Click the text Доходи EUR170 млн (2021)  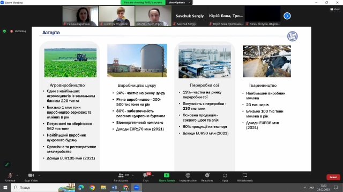140,129
